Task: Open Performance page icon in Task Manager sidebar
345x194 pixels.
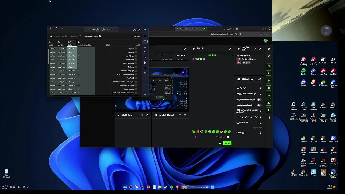Action: (x=145, y=47)
